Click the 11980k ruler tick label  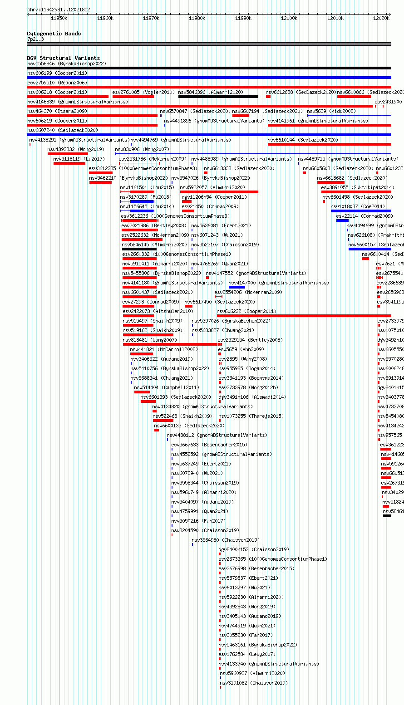(x=197, y=19)
